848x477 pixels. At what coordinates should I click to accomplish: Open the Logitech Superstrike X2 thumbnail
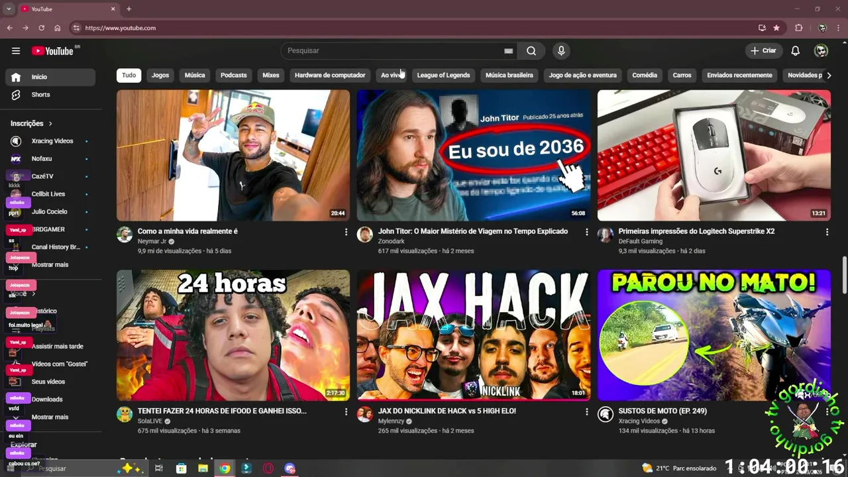(x=714, y=156)
